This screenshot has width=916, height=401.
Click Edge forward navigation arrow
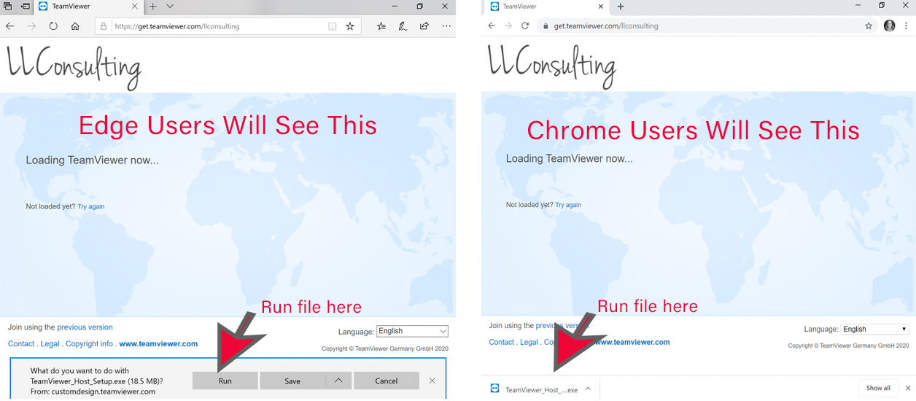31,26
